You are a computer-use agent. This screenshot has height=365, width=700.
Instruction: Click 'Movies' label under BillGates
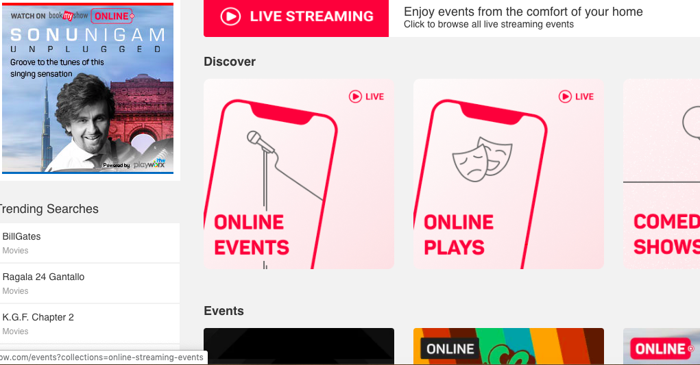(15, 251)
